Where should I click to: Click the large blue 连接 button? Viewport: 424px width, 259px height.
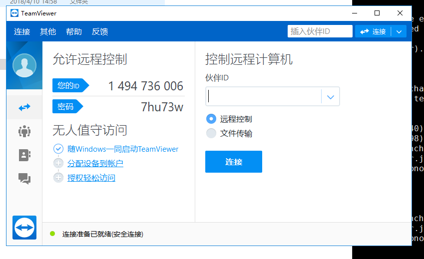coord(234,162)
